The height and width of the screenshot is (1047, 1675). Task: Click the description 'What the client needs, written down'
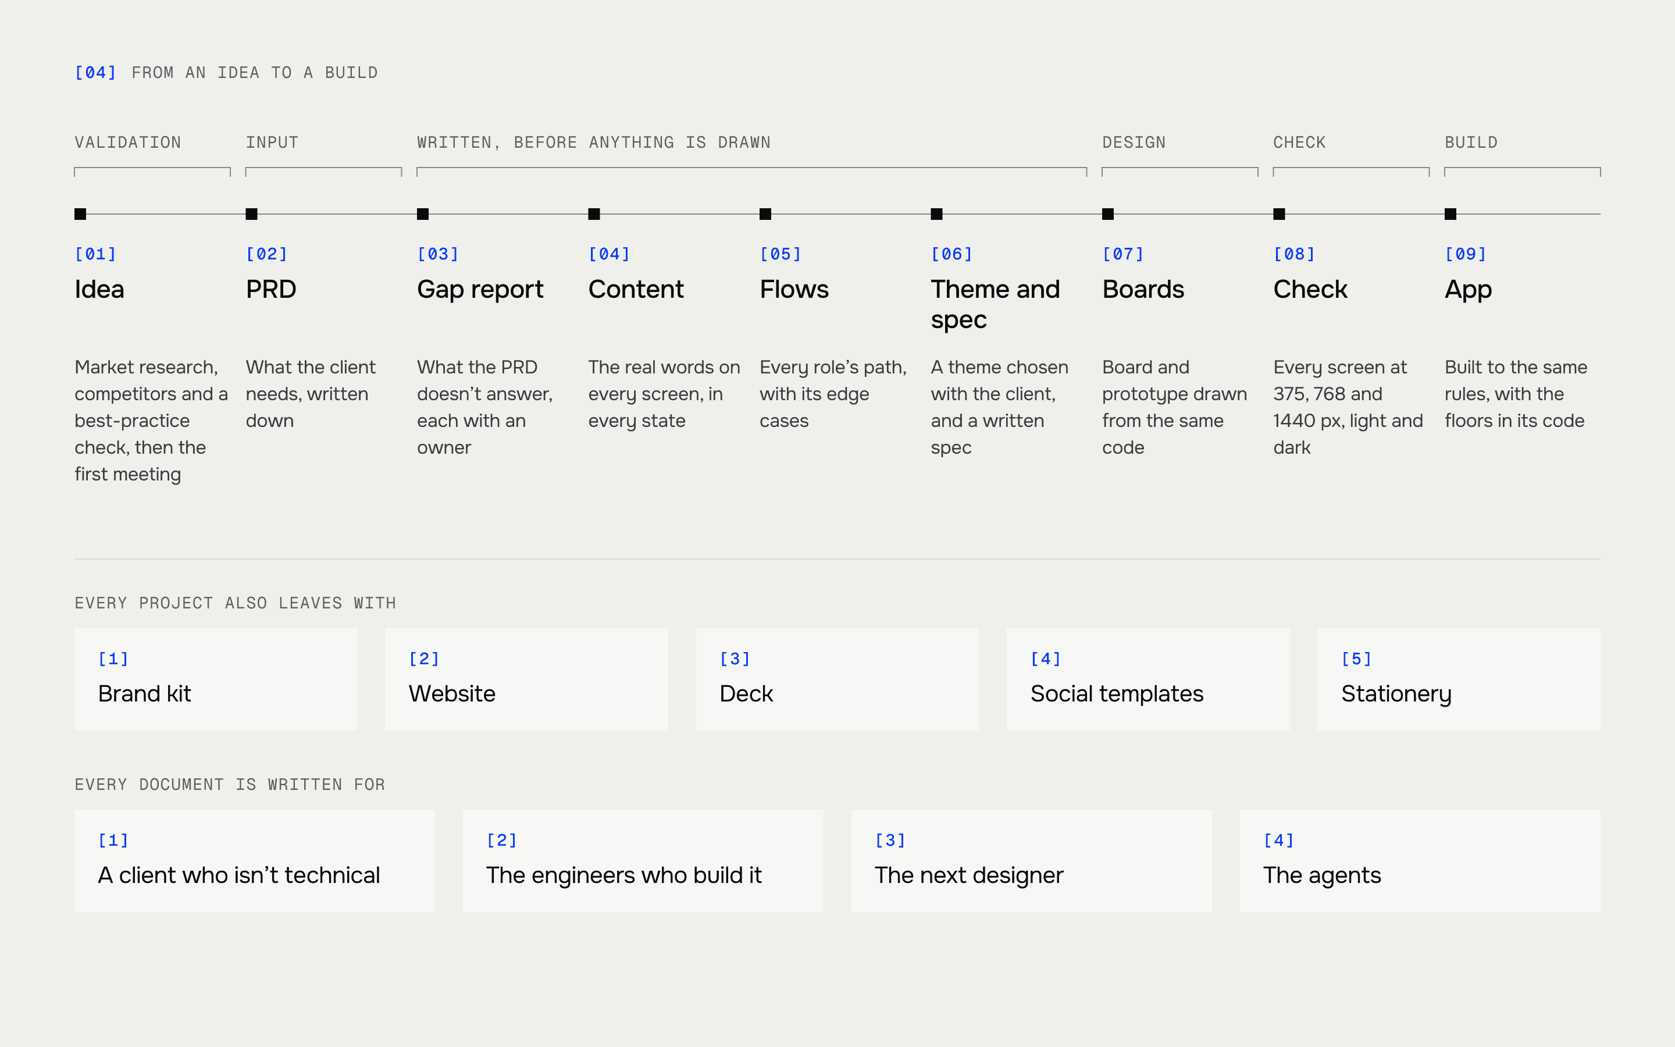(311, 394)
